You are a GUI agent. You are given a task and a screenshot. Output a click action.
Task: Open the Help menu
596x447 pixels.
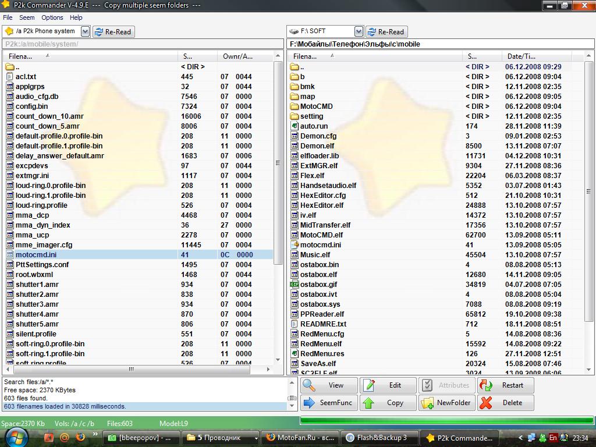point(76,17)
